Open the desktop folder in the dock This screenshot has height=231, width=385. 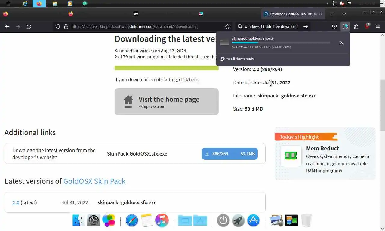[x=185, y=220]
